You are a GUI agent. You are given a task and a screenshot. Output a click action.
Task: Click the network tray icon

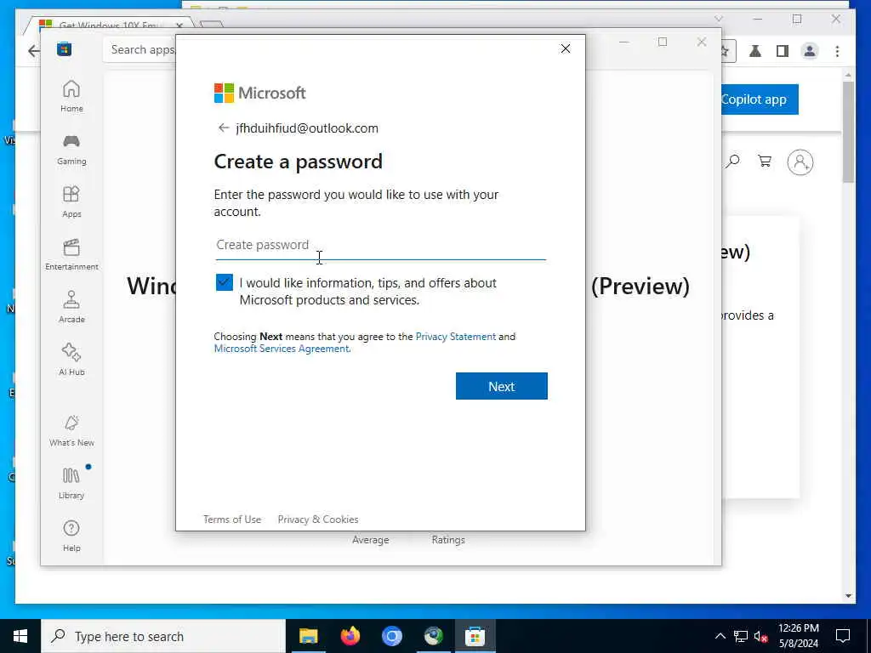(741, 636)
